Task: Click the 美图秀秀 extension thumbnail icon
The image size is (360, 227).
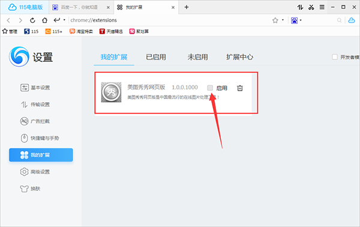Action: (x=112, y=92)
